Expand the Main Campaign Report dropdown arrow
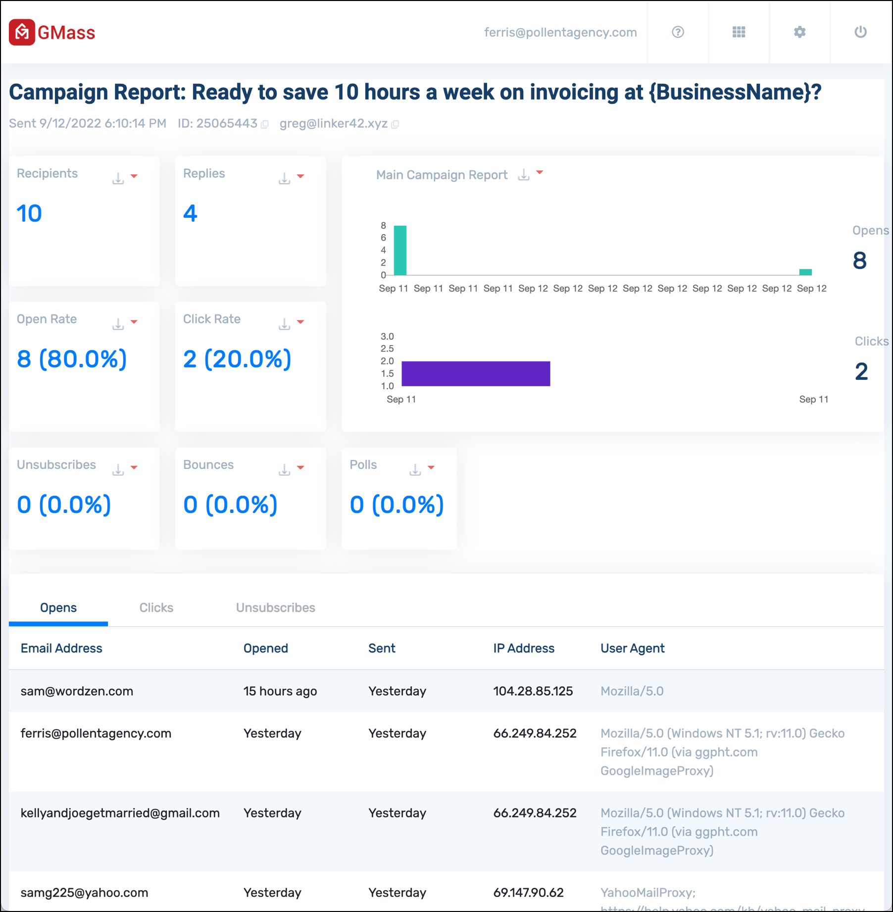Screen dimensions: 893x912 [x=540, y=173]
